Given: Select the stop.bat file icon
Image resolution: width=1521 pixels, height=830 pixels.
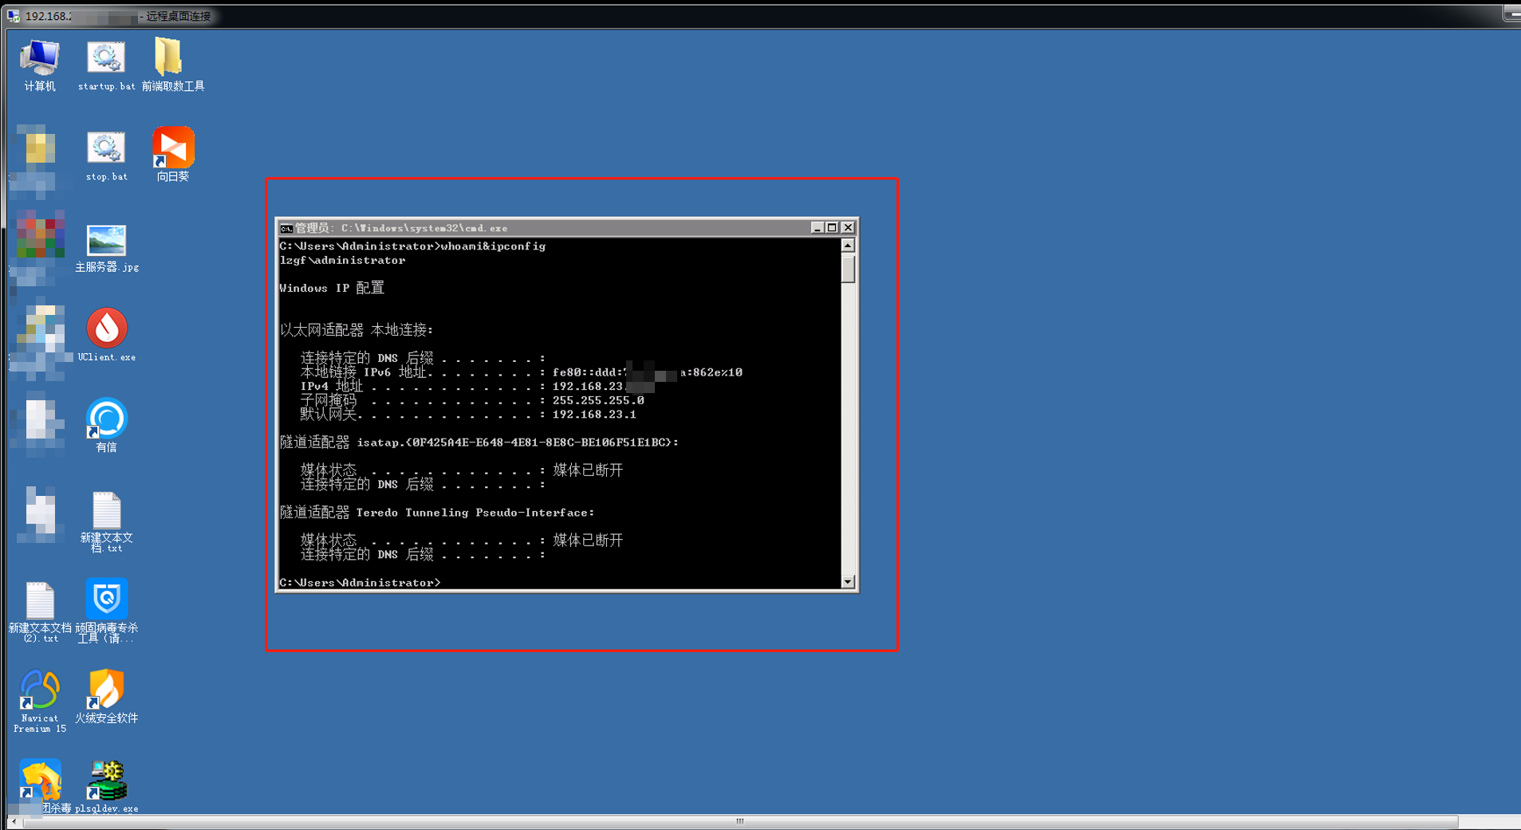Looking at the screenshot, I should (106, 150).
